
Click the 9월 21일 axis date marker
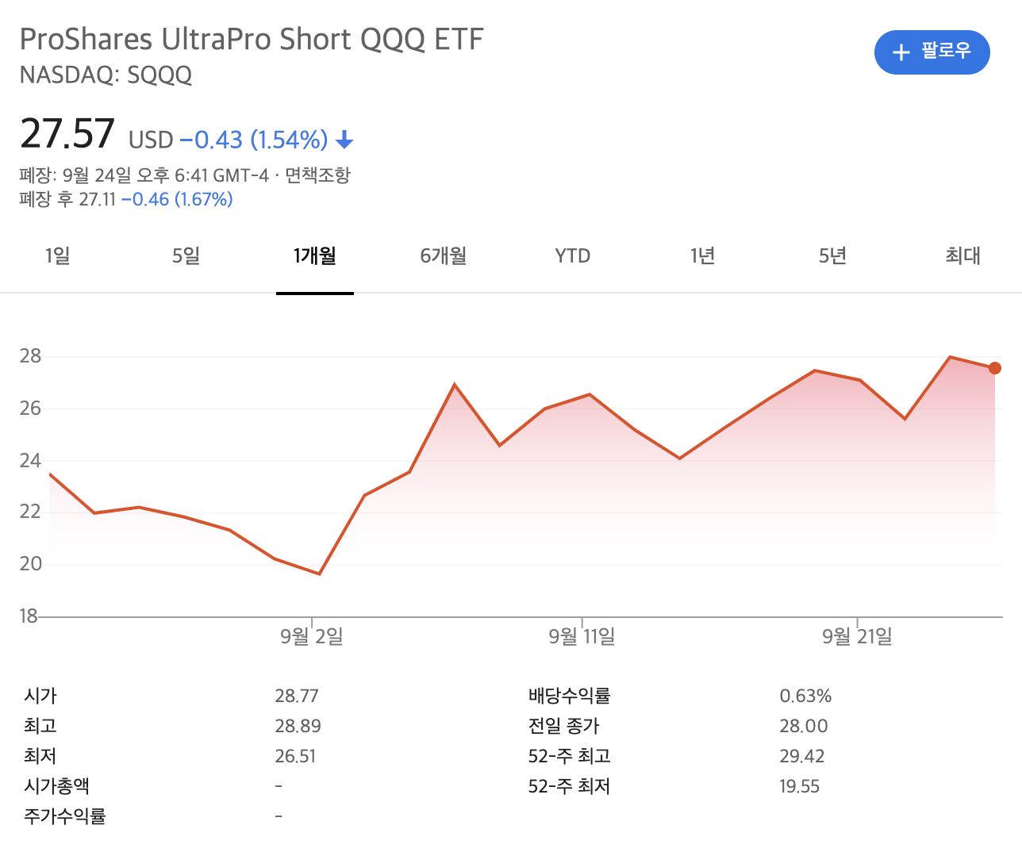coord(858,636)
